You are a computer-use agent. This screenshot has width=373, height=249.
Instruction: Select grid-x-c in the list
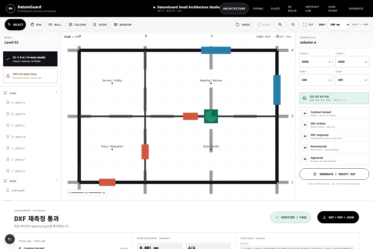pyautogui.click(x=30, y=125)
